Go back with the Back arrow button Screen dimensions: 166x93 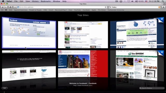coord(2,7)
